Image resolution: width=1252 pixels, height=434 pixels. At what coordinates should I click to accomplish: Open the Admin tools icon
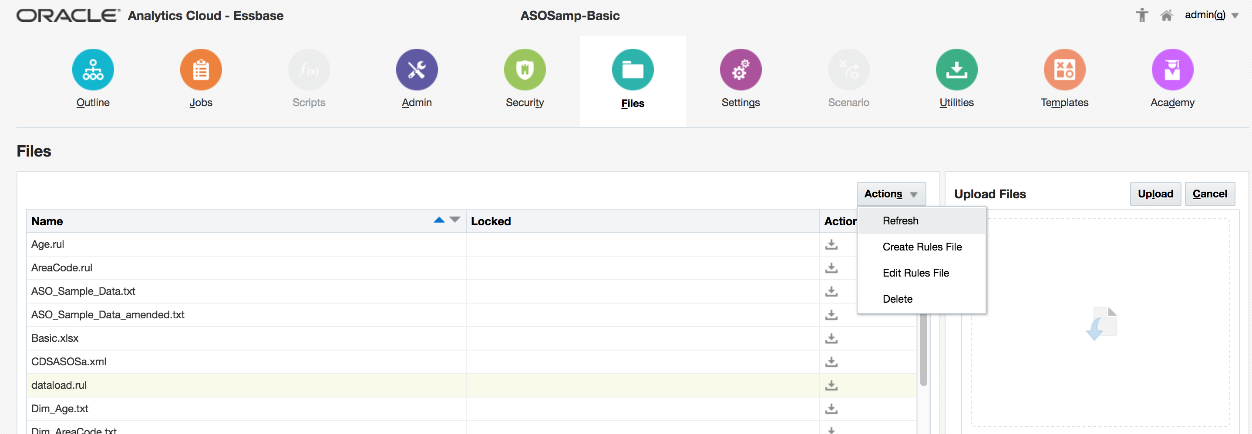tap(417, 70)
